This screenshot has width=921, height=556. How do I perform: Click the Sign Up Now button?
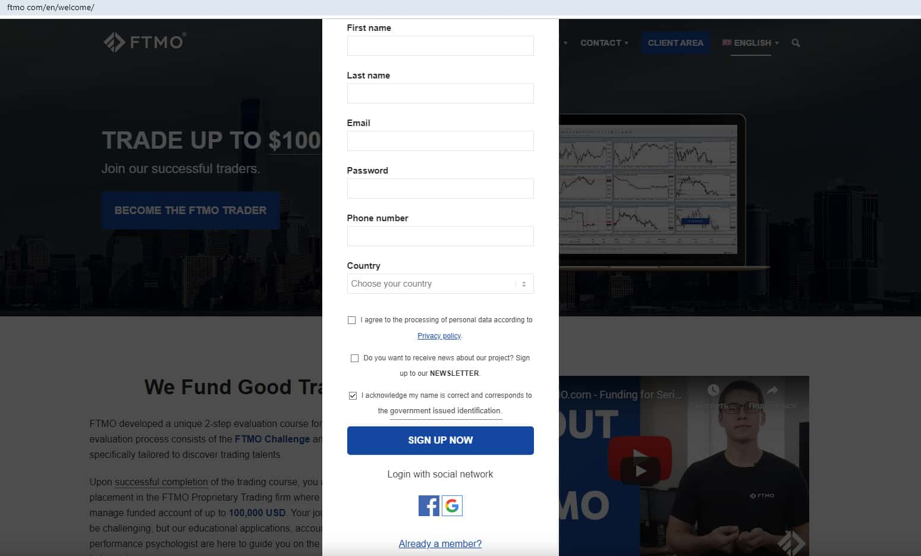coord(440,441)
